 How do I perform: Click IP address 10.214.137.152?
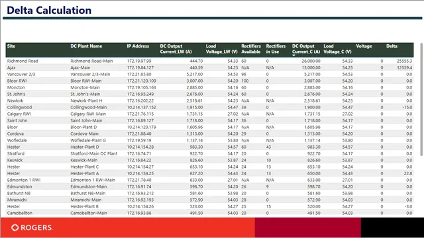click(x=141, y=107)
